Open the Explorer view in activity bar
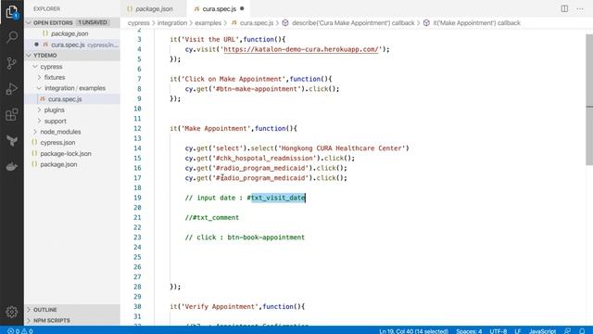The height and width of the screenshot is (334, 593). click(12, 12)
